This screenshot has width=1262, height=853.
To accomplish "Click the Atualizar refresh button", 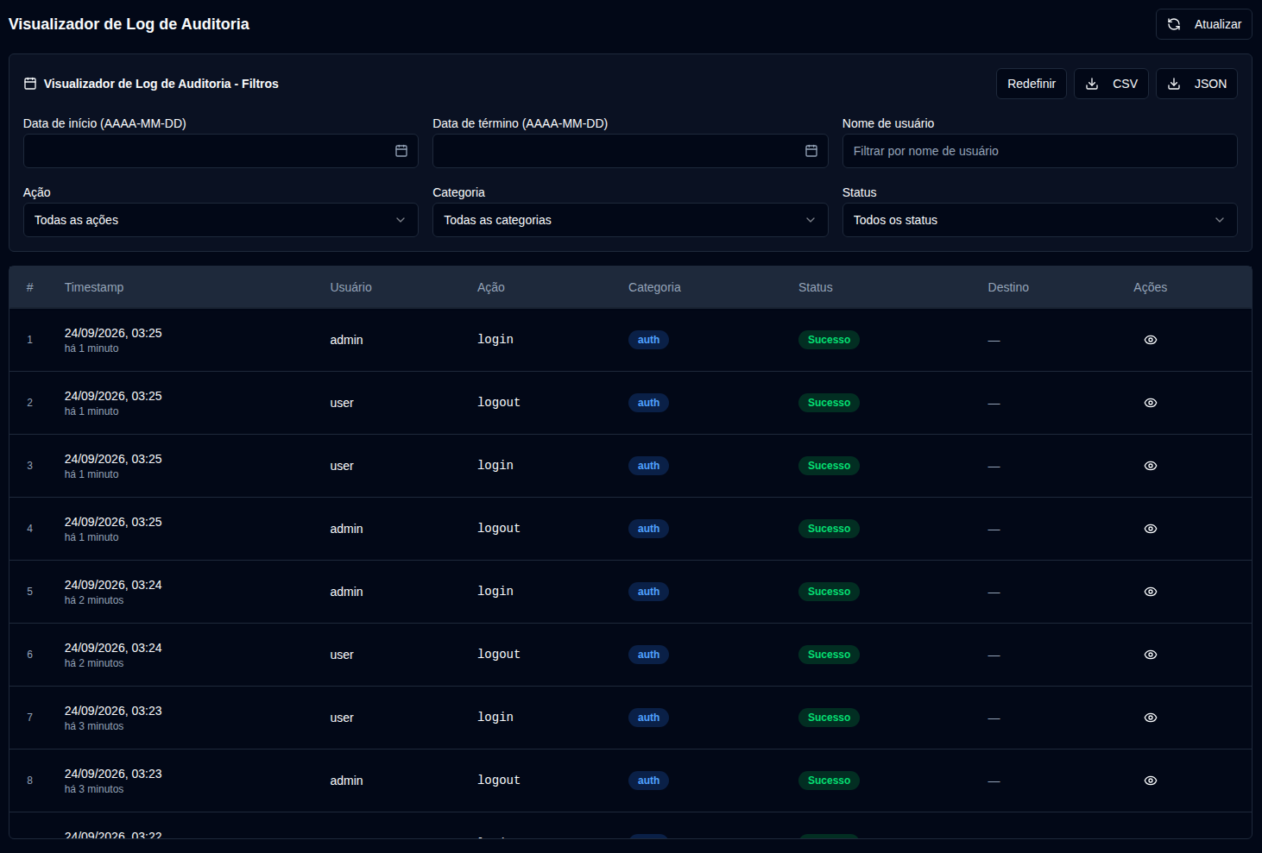I will point(1204,24).
